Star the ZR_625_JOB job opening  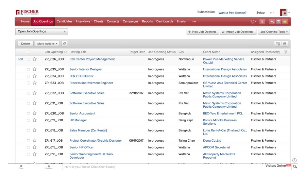tap(35, 69)
